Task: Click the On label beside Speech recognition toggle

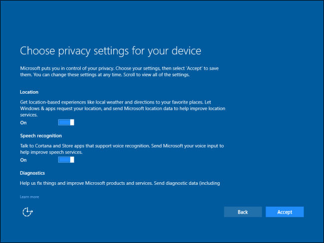Action: tap(23, 160)
